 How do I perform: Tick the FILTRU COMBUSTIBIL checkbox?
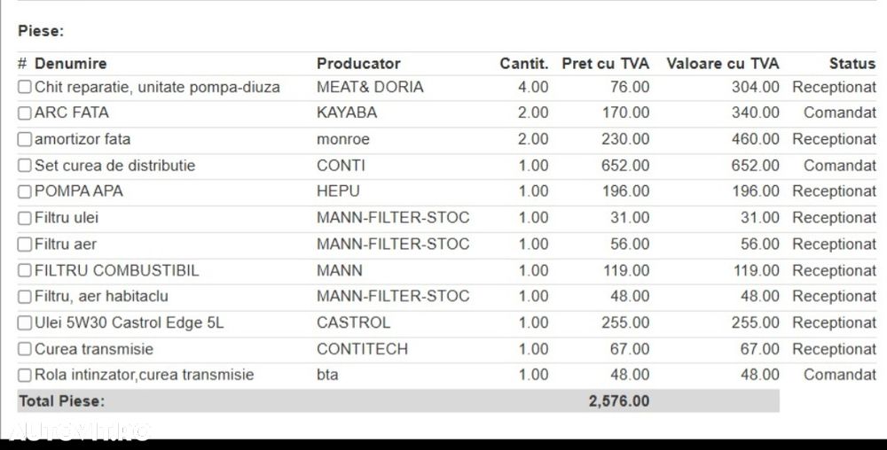click(x=25, y=271)
